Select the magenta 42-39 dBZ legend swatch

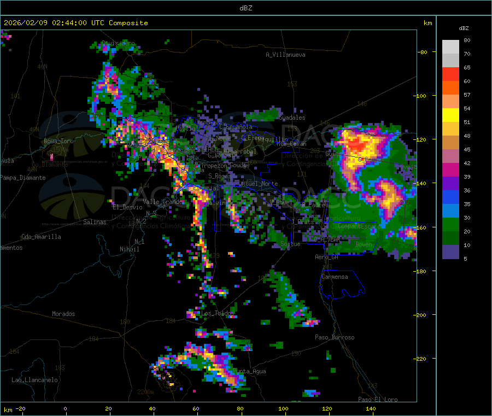[x=450, y=169]
